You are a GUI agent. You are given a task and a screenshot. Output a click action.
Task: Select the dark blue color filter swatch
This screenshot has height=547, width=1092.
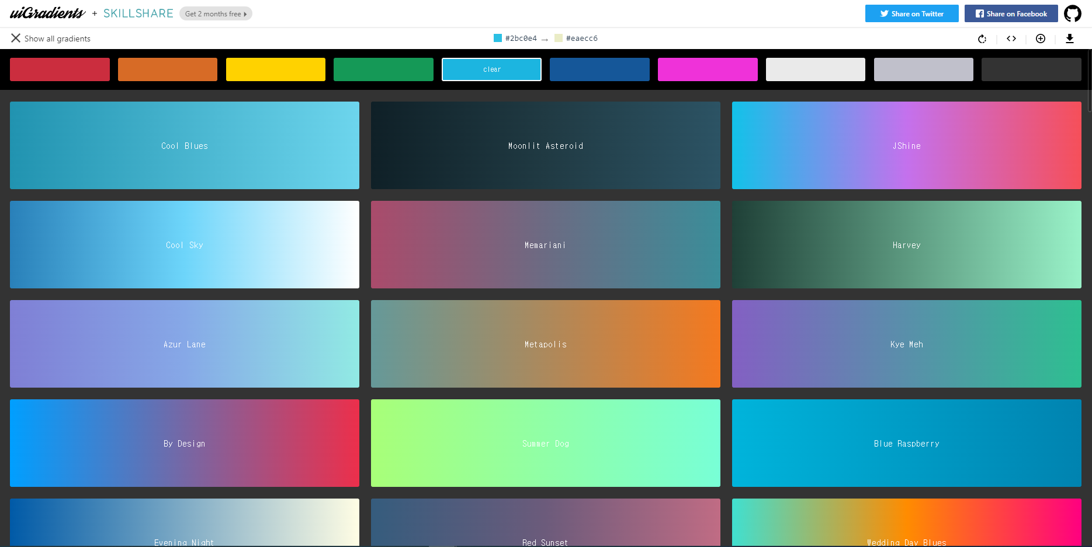tap(599, 69)
